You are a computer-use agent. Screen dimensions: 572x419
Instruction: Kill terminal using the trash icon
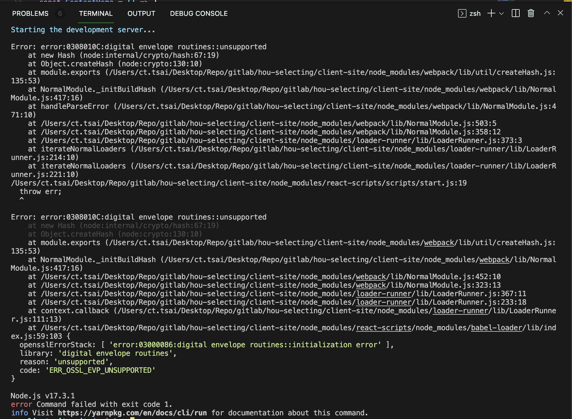pos(531,13)
